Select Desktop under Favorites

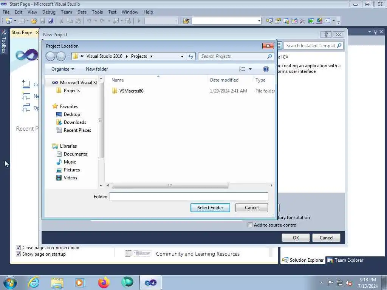[x=71, y=114]
